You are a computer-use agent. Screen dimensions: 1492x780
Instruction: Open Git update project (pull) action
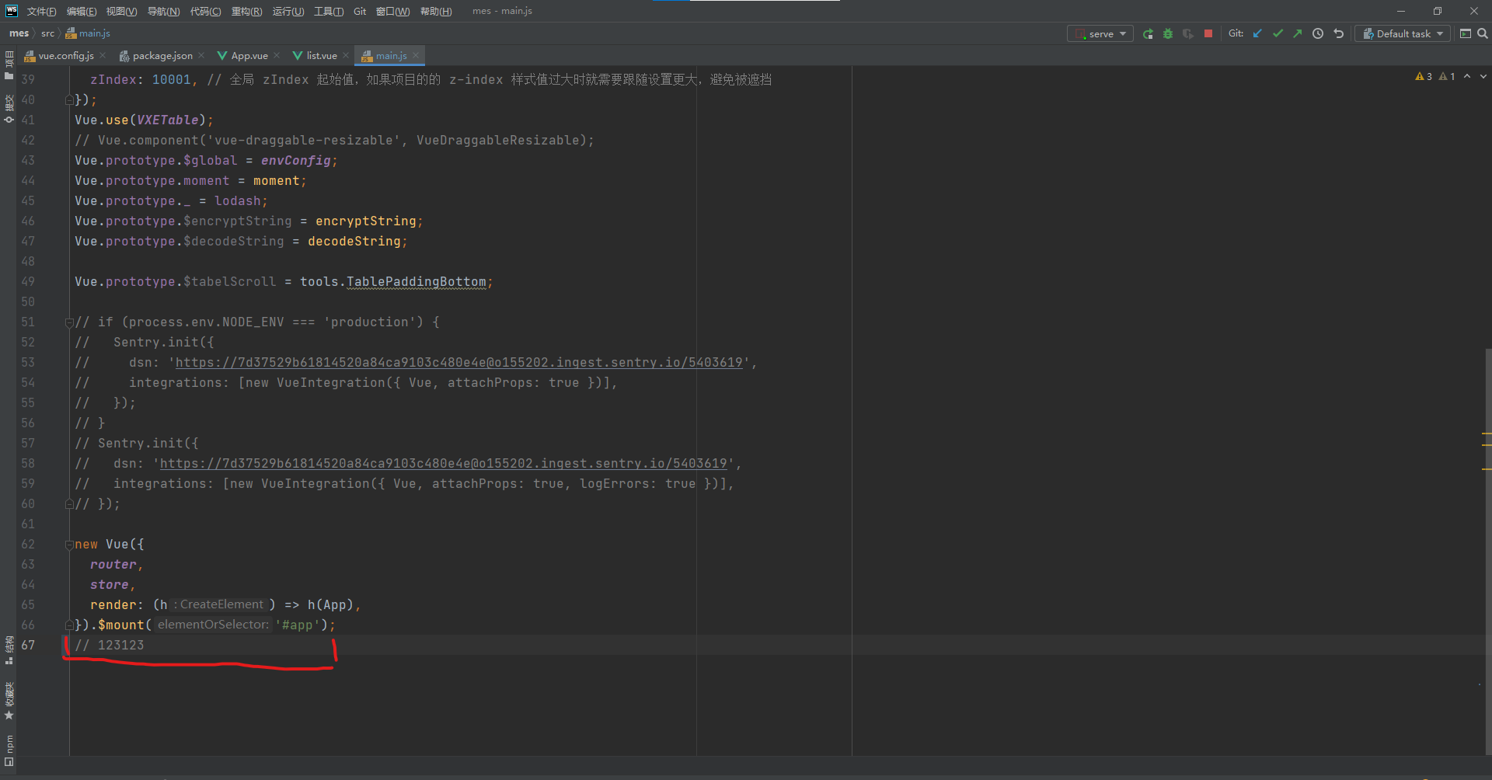click(1257, 33)
